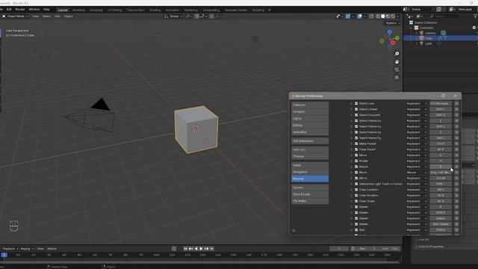Viewport: 478px width, 269px height.
Task: Remove Clear Rotation keymap item X
Action: (456, 196)
